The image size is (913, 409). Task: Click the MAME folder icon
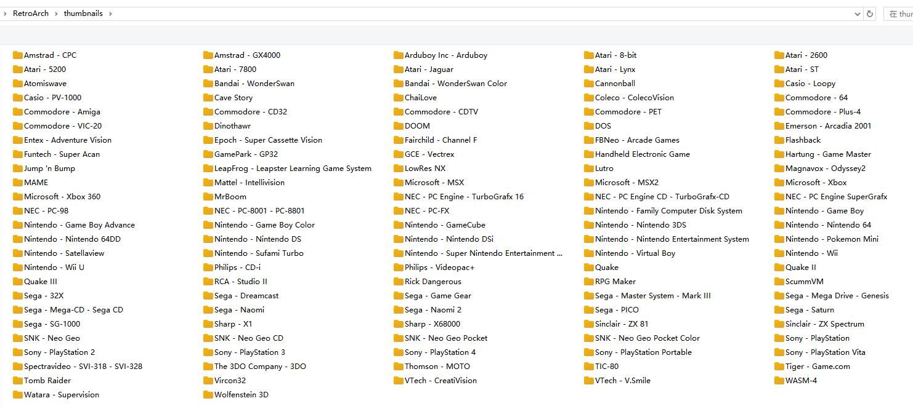tap(17, 183)
